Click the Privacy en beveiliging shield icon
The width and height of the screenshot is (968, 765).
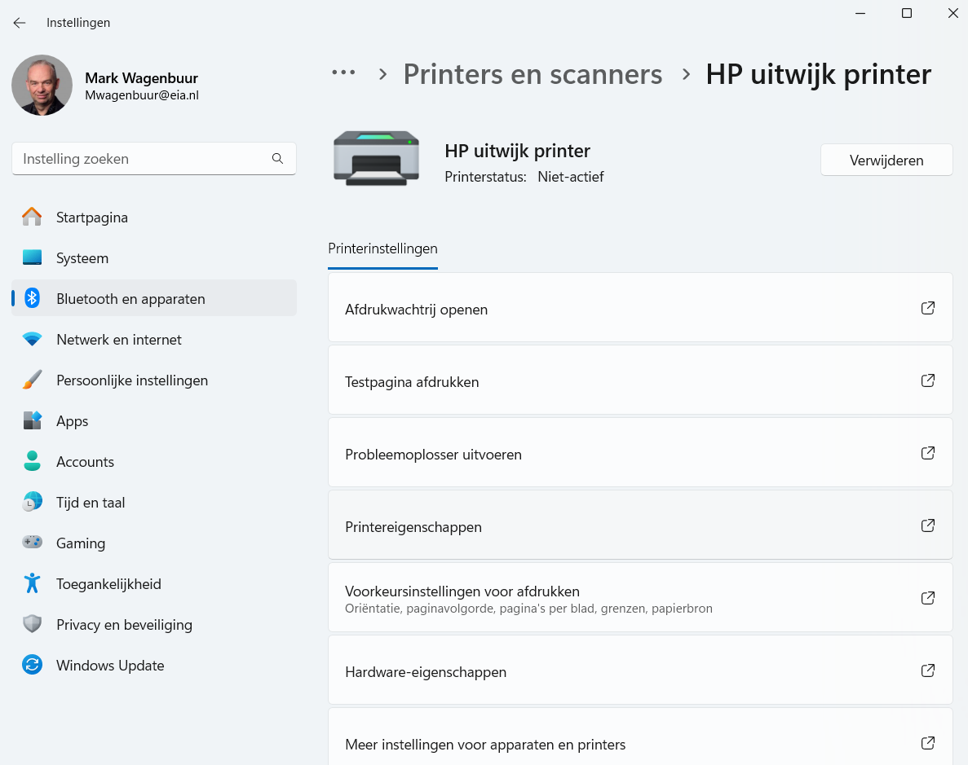click(x=32, y=624)
